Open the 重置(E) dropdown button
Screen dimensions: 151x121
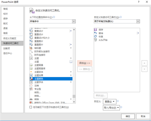109,101
